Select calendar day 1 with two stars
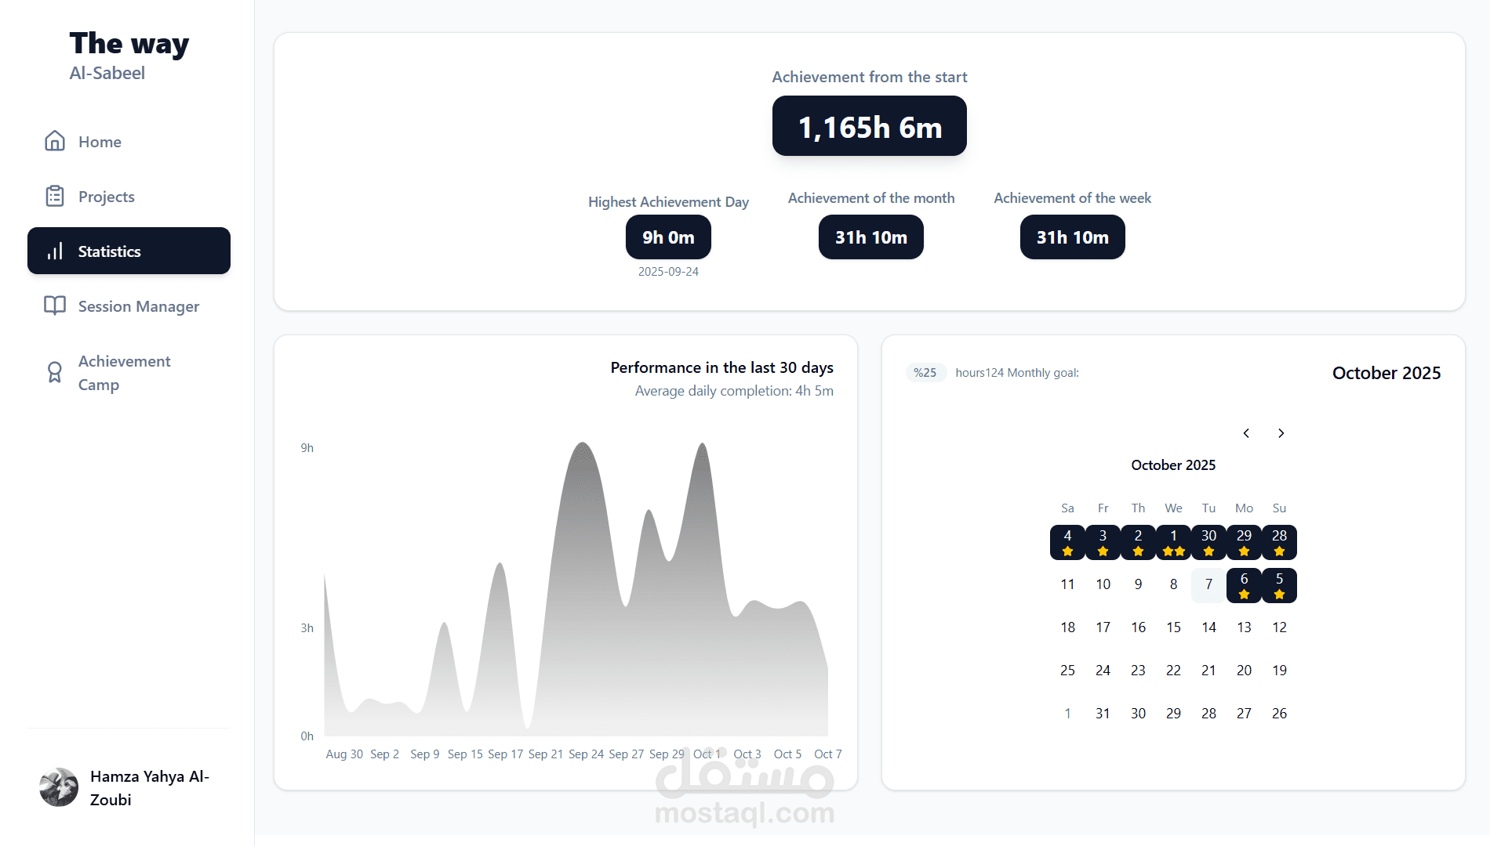This screenshot has width=1490, height=846. pyautogui.click(x=1173, y=542)
